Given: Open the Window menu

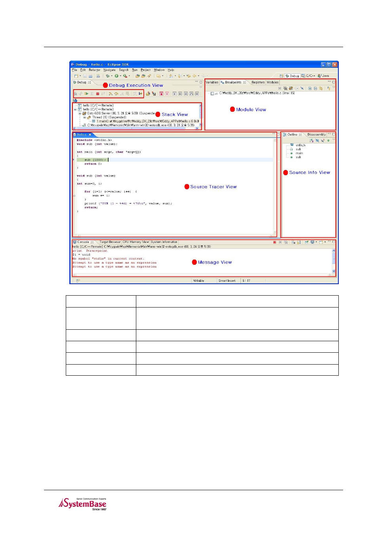Looking at the screenshot, I should point(159,70).
